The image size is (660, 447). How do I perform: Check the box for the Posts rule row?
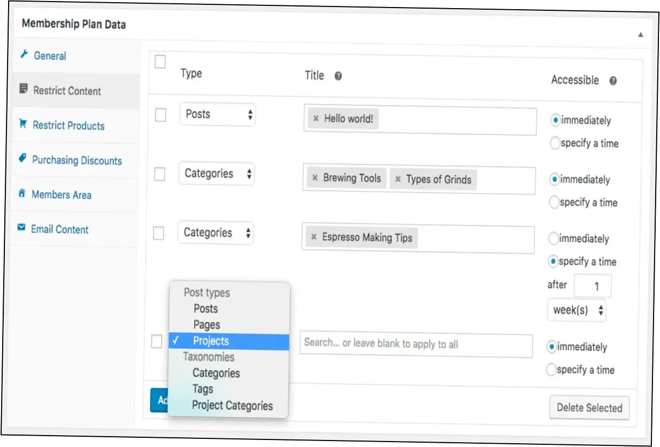[x=161, y=115]
